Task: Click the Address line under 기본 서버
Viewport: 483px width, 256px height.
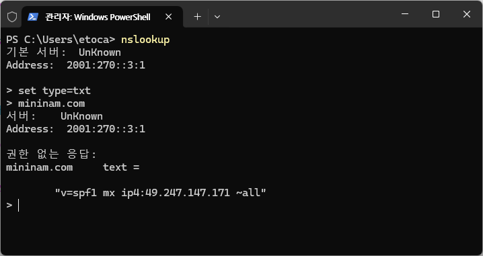Action: [75, 65]
